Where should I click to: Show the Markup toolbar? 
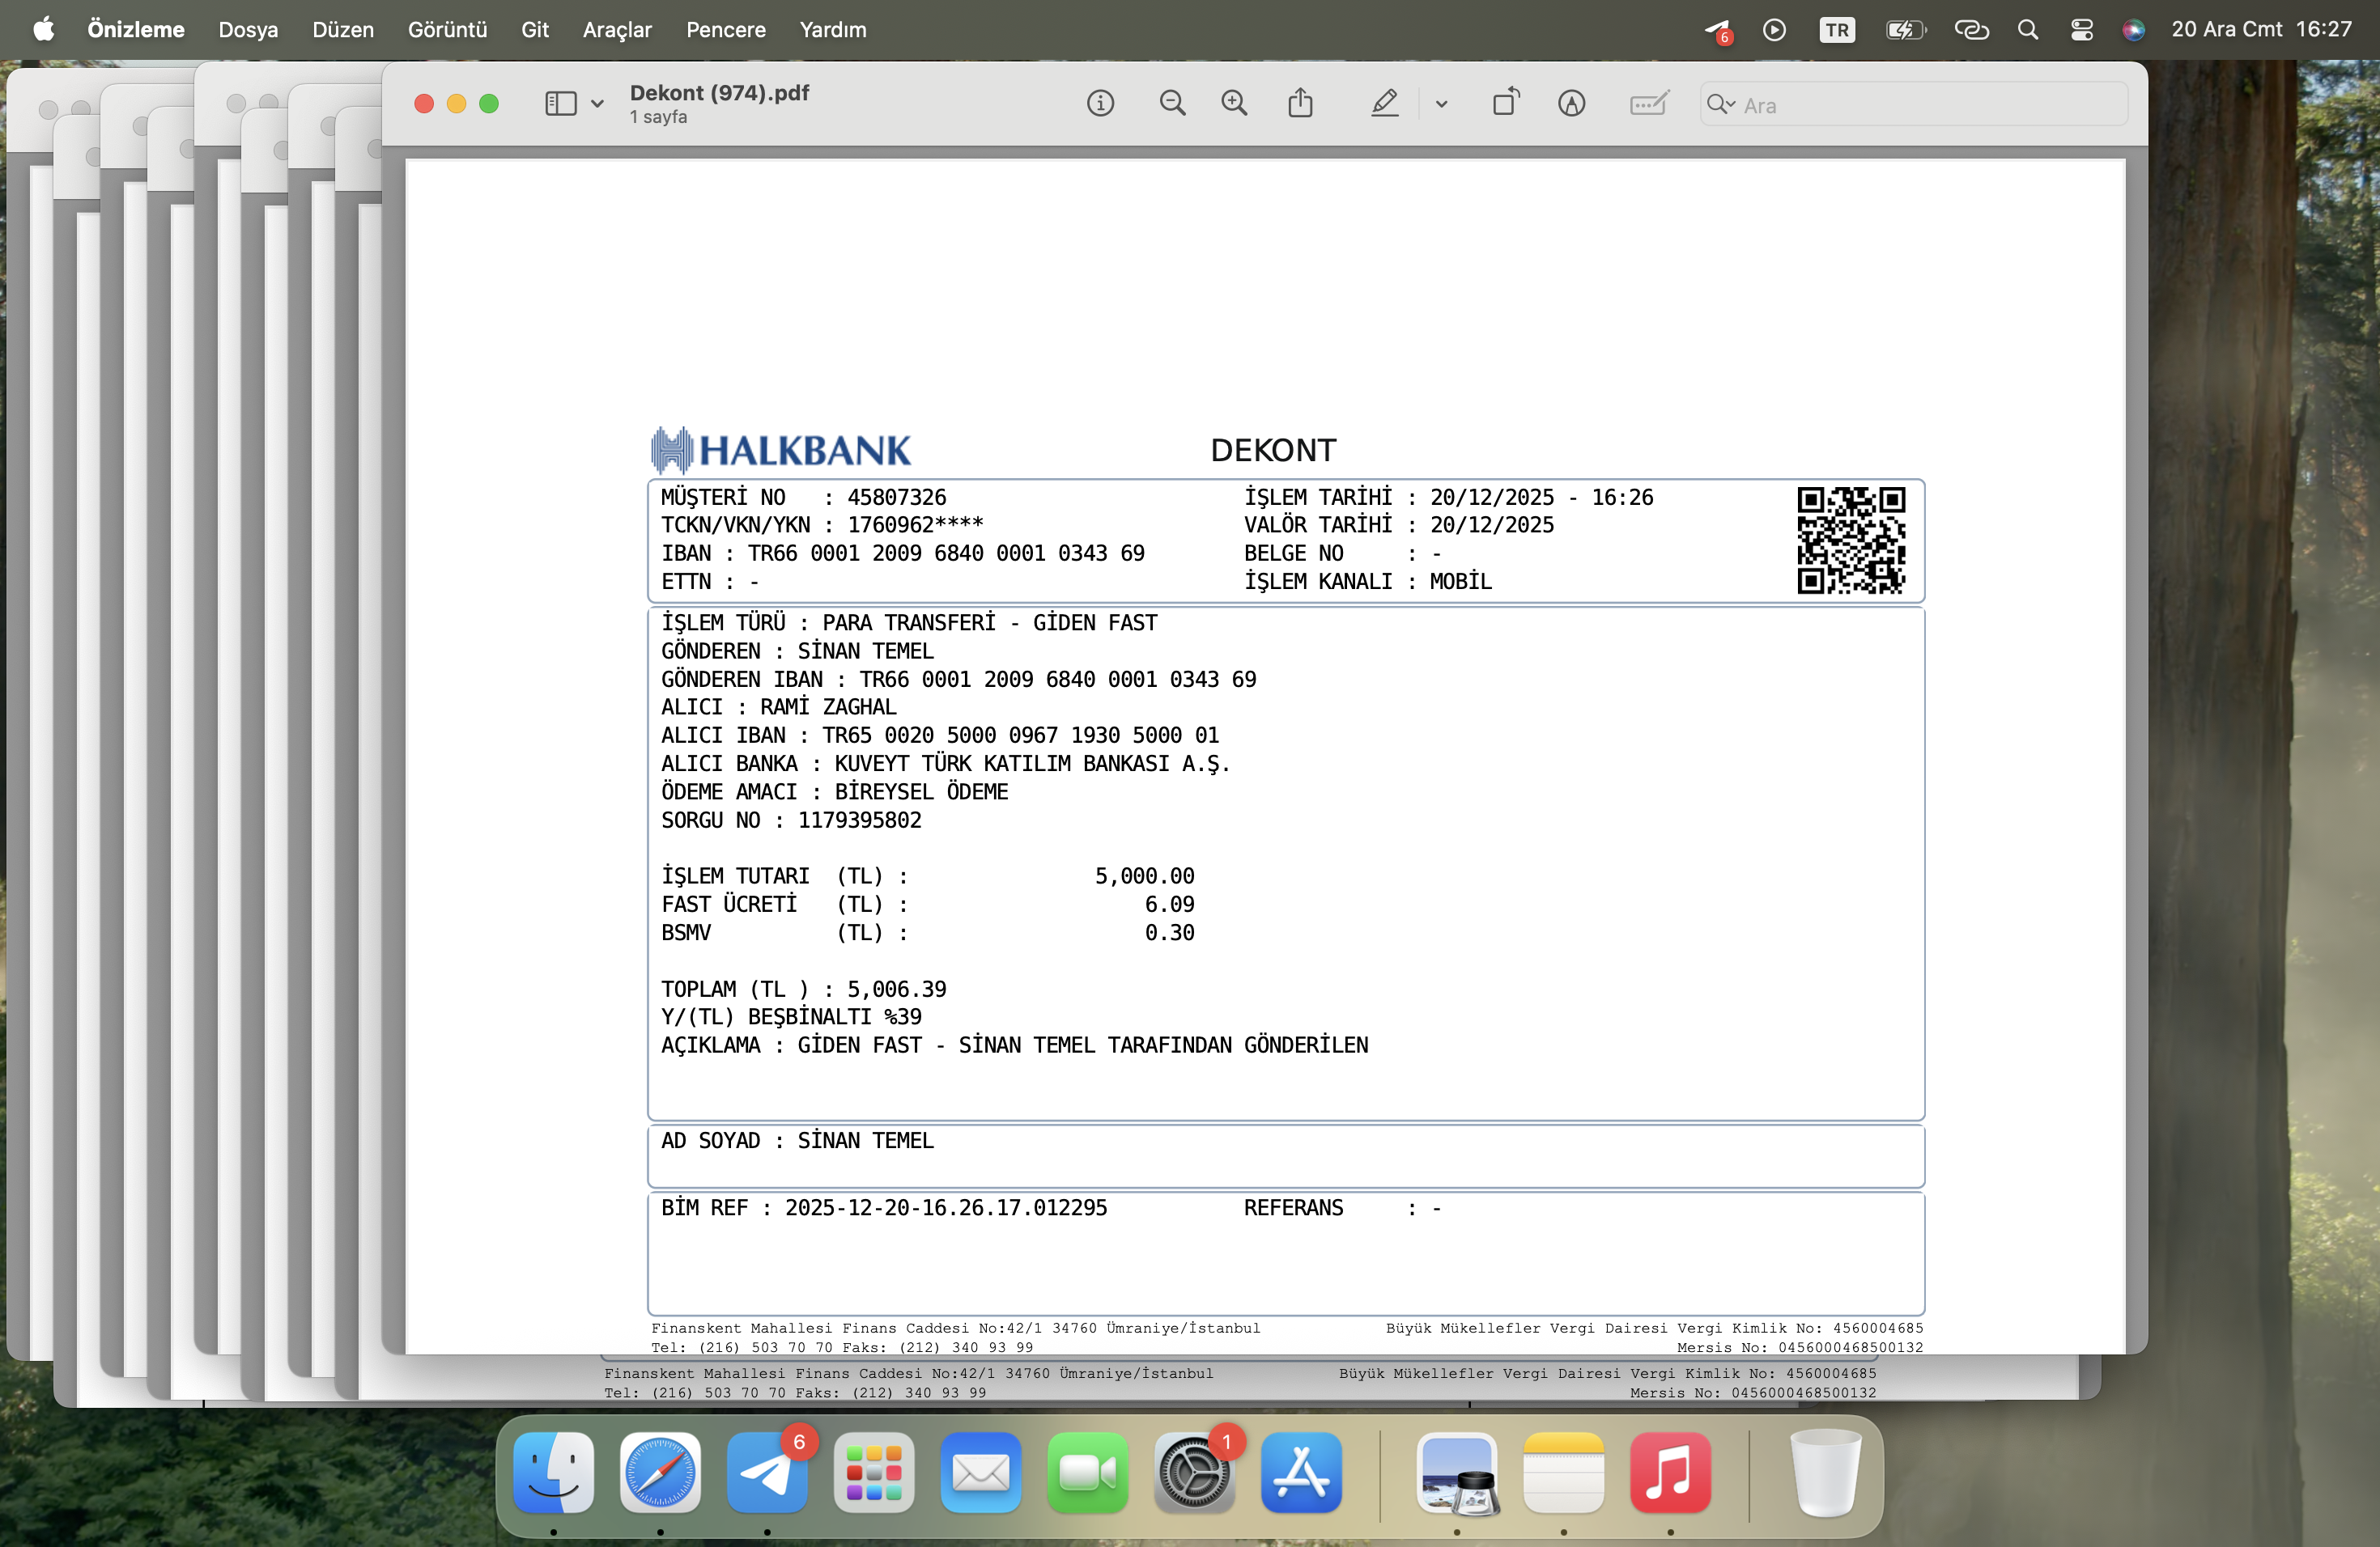pos(1571,103)
